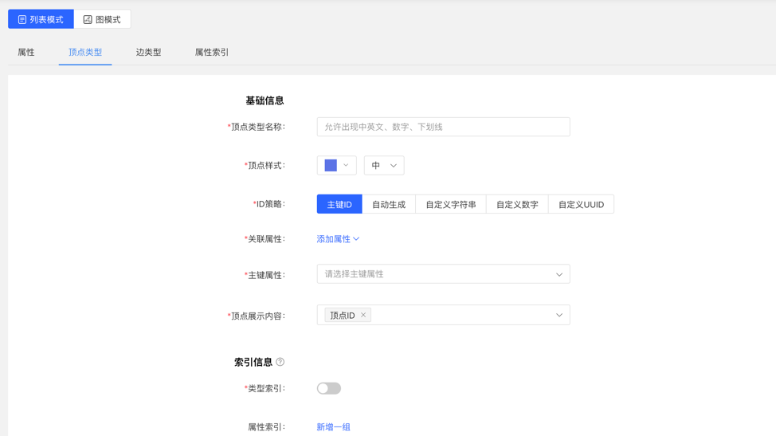Switch to 列表模式 view
Screen dimensions: 776x436
[41, 19]
